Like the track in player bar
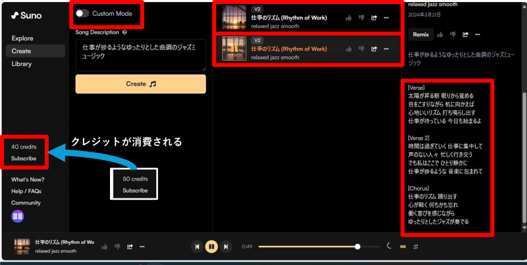 pyautogui.click(x=105, y=247)
